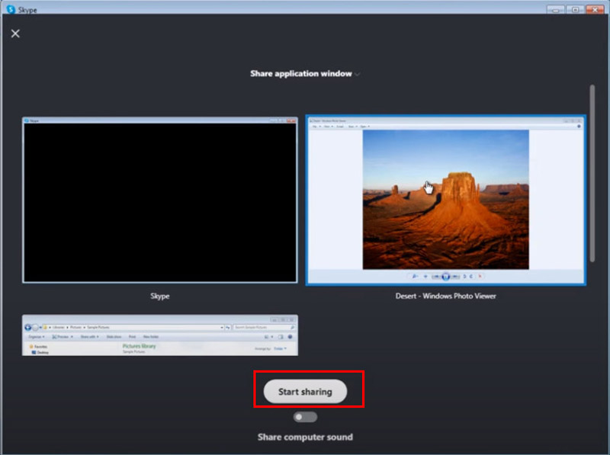
Task: Click the slideshow button in the Photo Viewer preview
Action: coord(446,276)
